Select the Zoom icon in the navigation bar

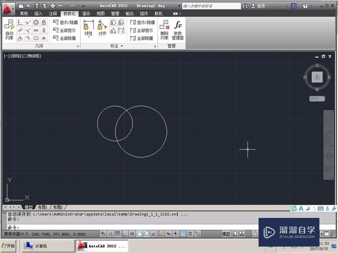pyautogui.click(x=328, y=142)
